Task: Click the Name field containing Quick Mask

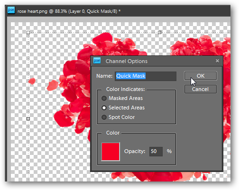Action: [146, 76]
